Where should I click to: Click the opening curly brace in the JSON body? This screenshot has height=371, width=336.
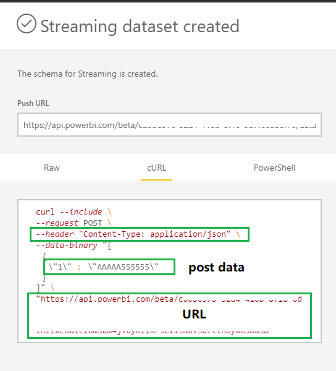point(44,256)
